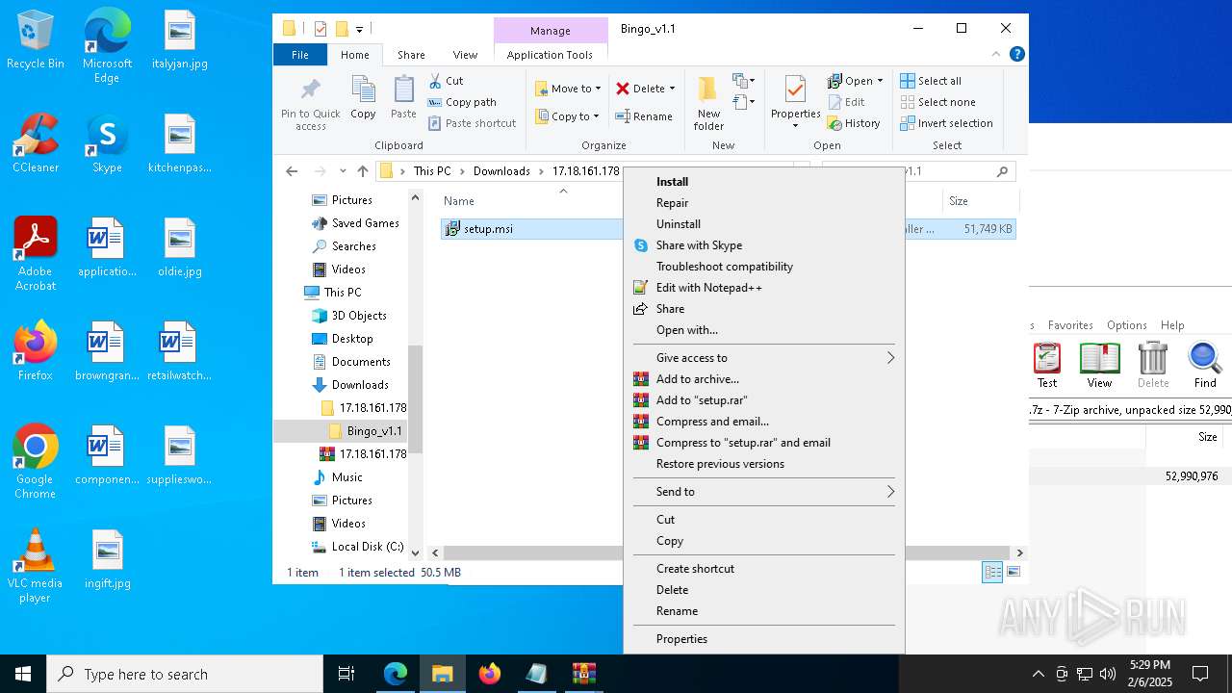The width and height of the screenshot is (1232, 693).
Task: Click the red Delete icon in ribbon
Action: pyautogui.click(x=623, y=89)
